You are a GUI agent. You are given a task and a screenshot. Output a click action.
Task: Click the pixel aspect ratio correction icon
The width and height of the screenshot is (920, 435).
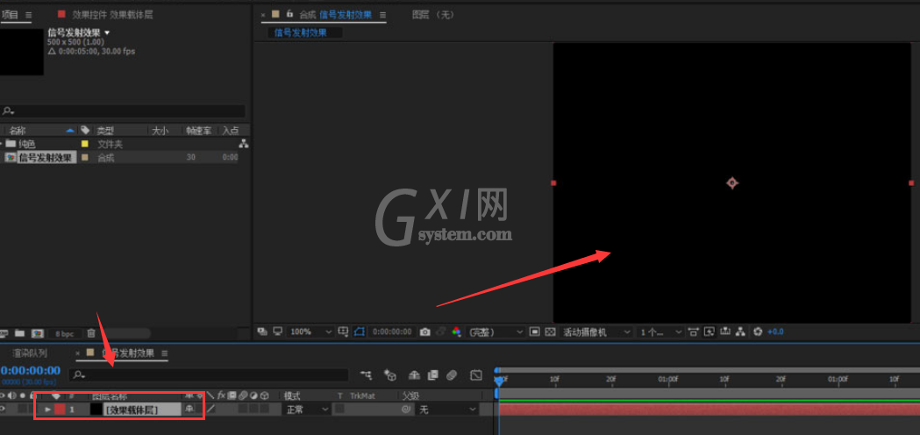[694, 332]
